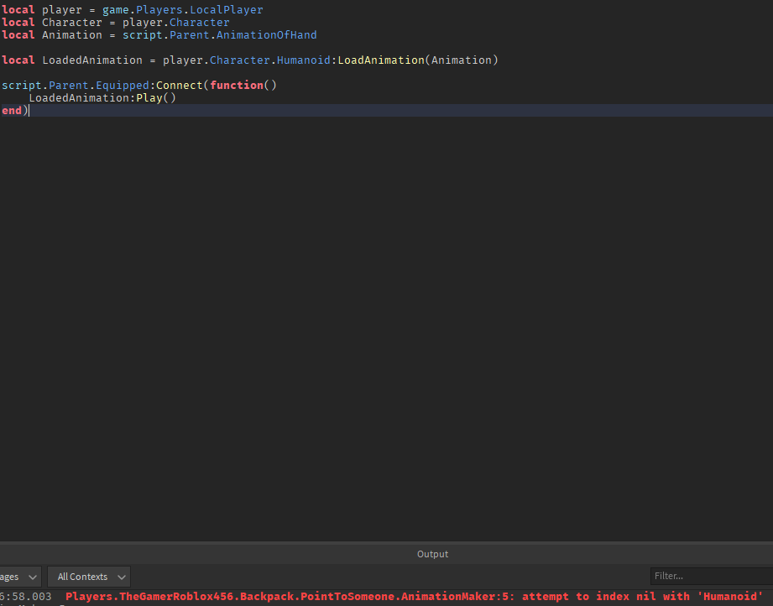Image resolution: width=773 pixels, height=606 pixels.
Task: Click the timestamp of the error entry
Action: click(x=24, y=596)
